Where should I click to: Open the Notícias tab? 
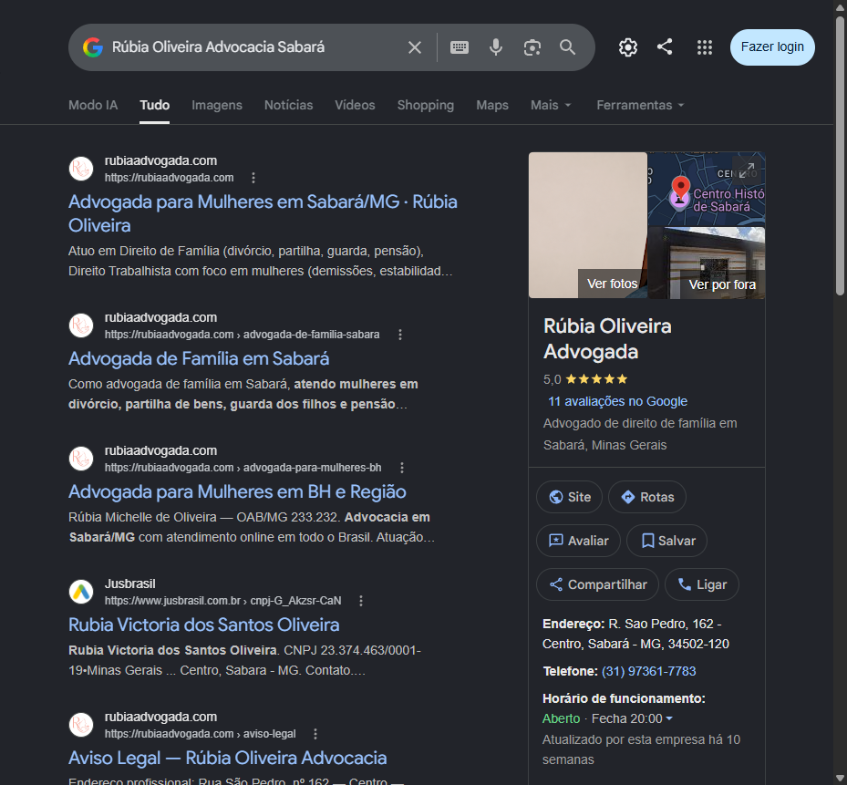click(288, 105)
